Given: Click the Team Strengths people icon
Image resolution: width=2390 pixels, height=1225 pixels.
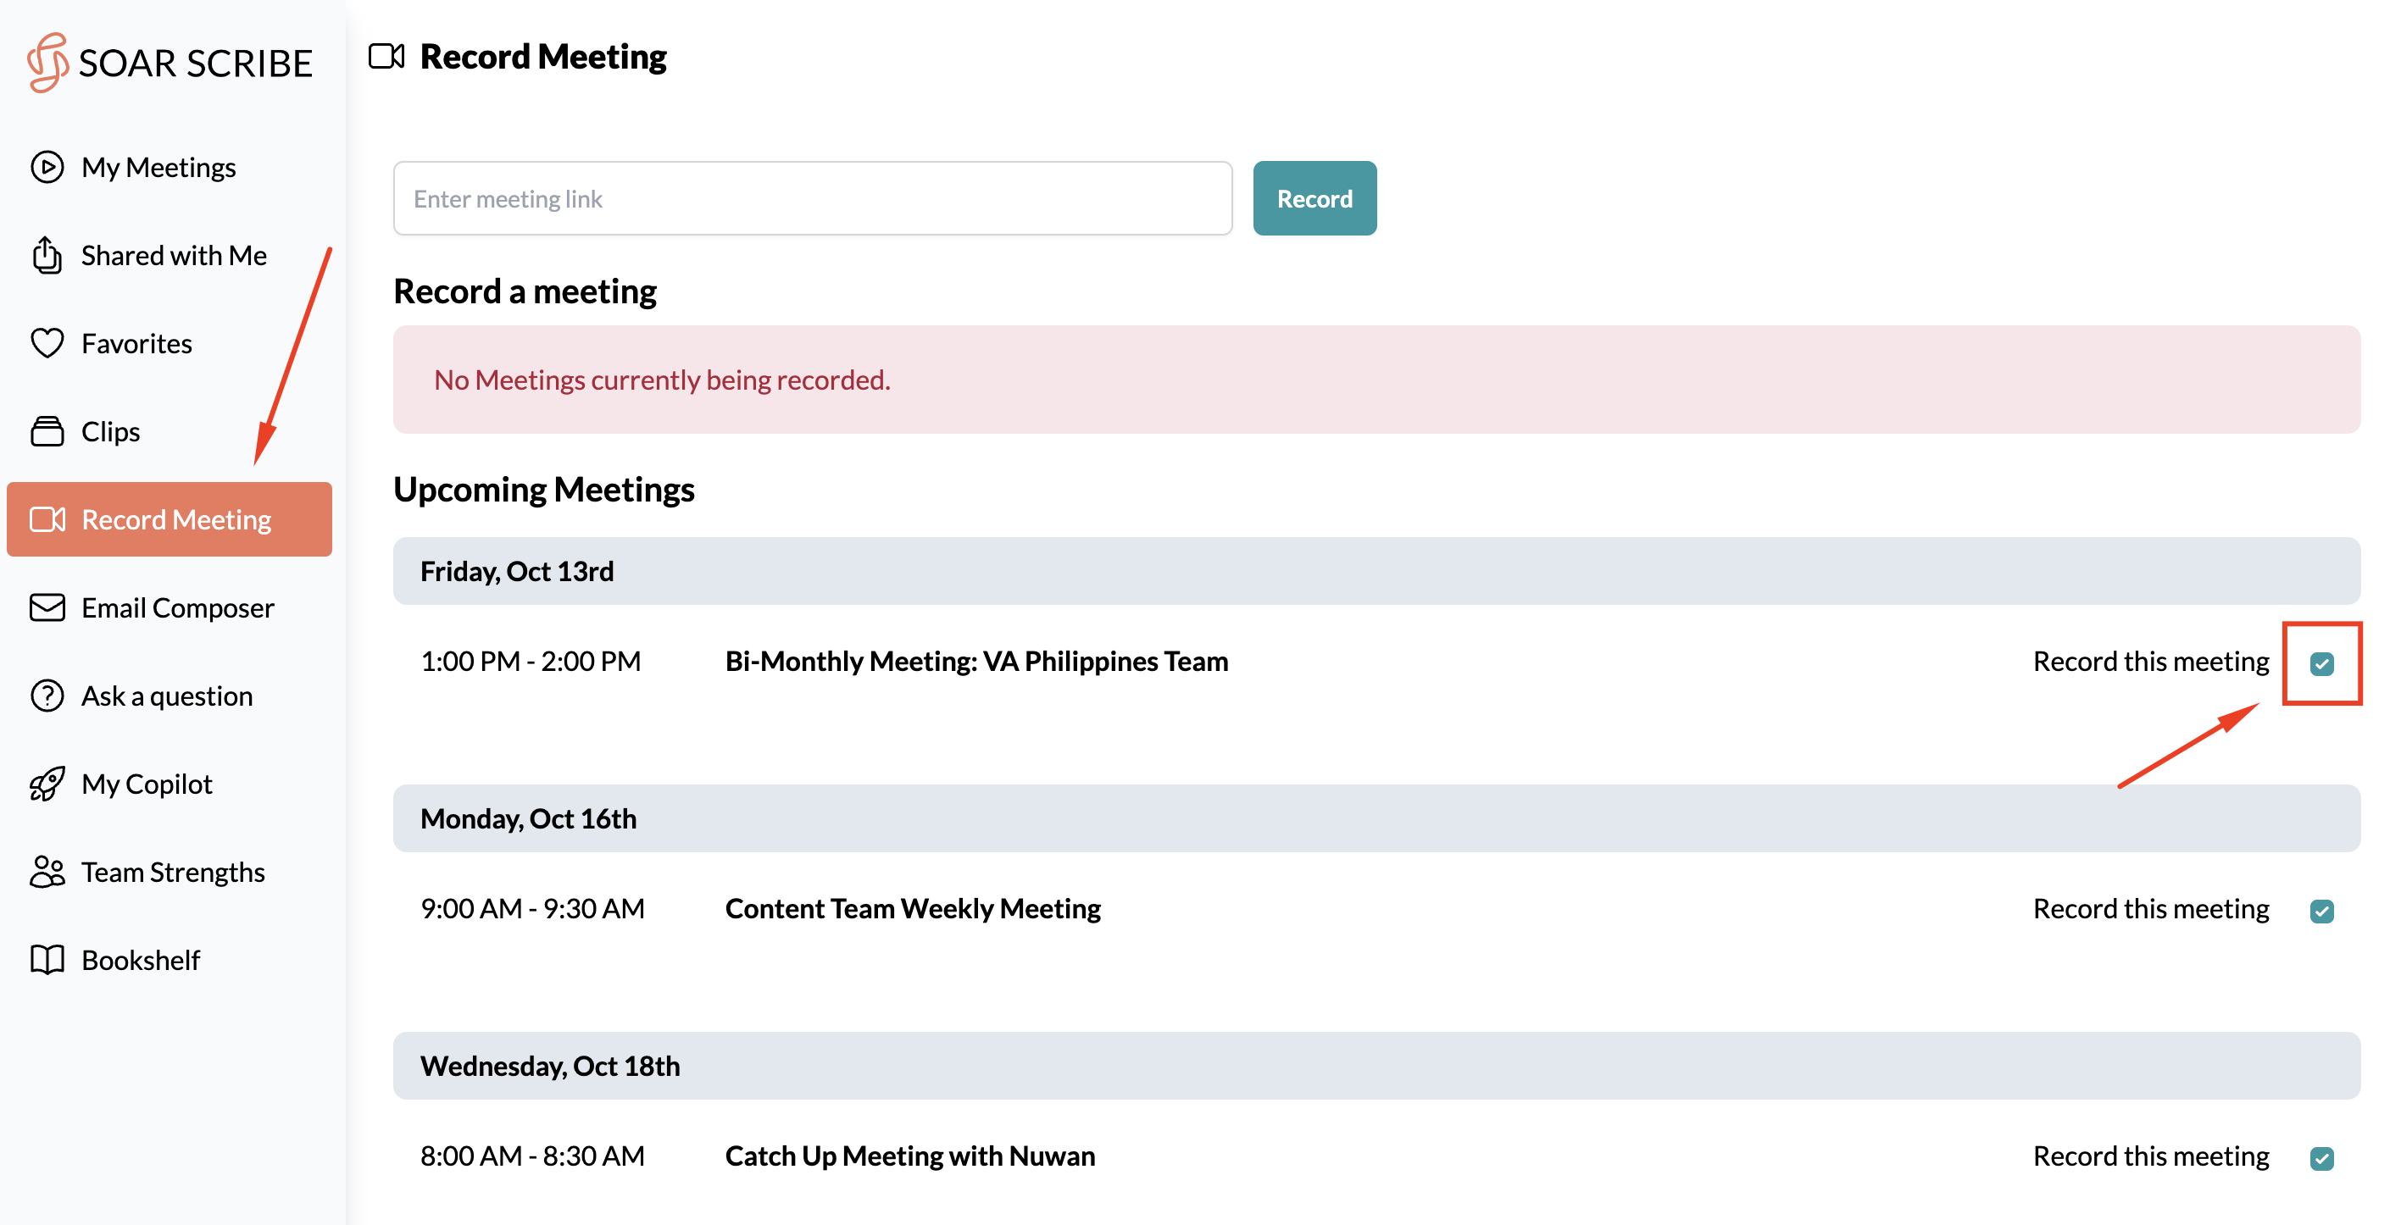Looking at the screenshot, I should pyautogui.click(x=47, y=872).
